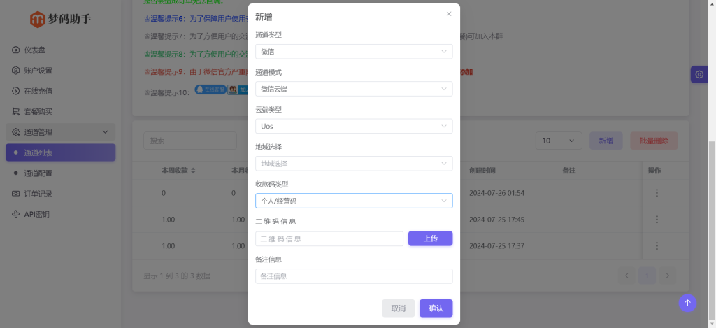Close the 新增 dialog with the X icon

[x=449, y=14]
